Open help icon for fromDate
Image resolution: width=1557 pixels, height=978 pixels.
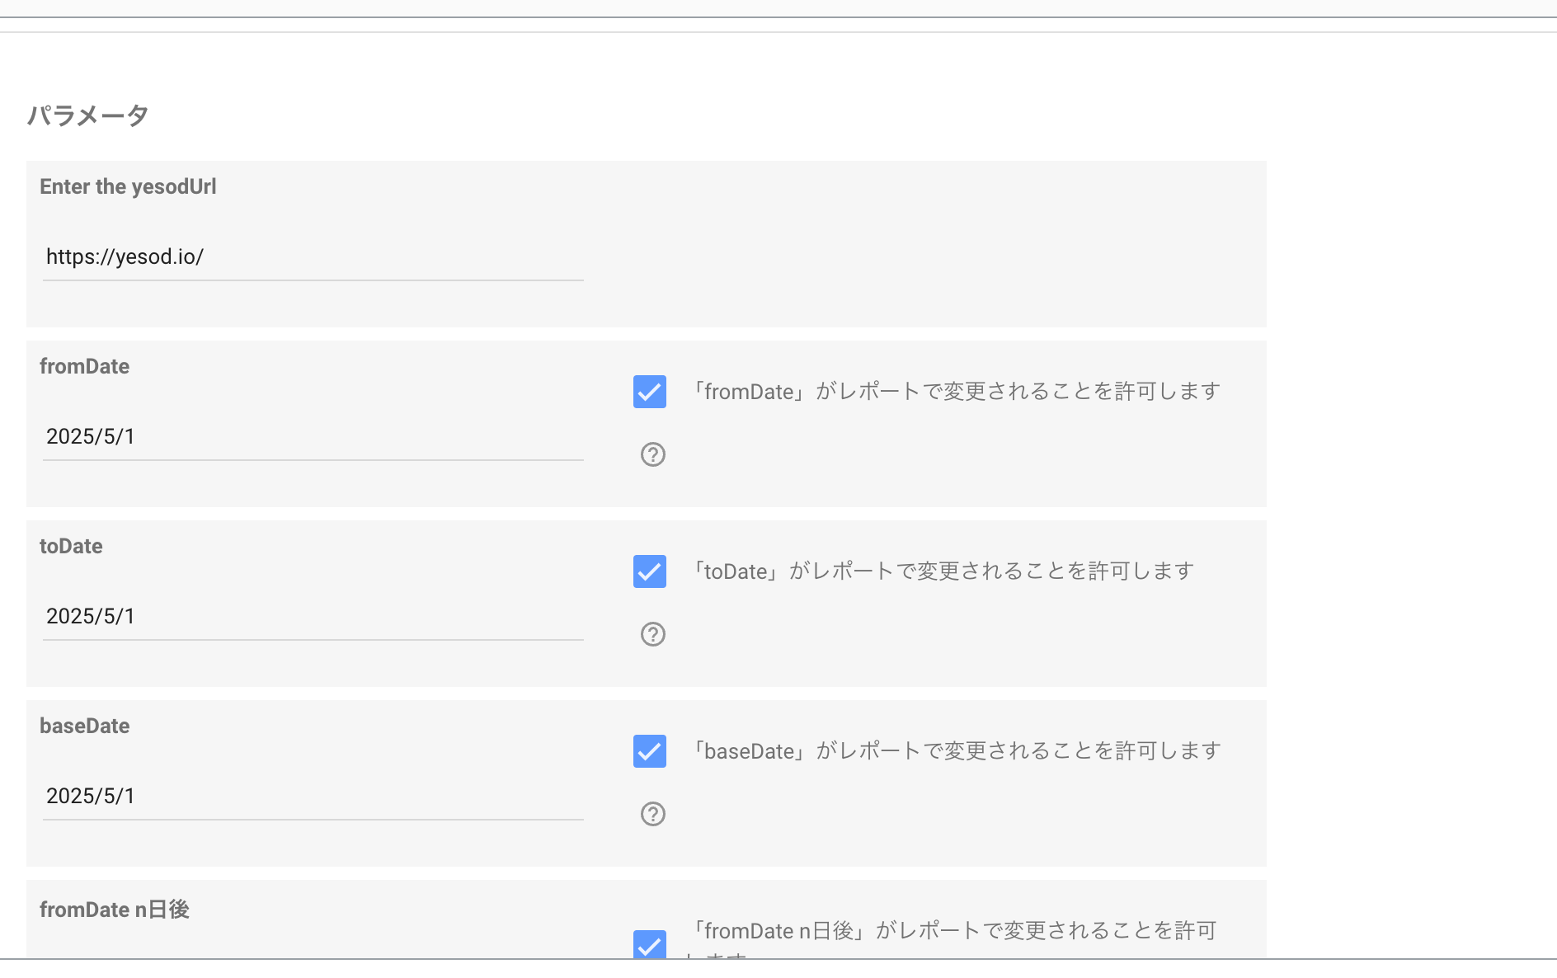(x=653, y=454)
